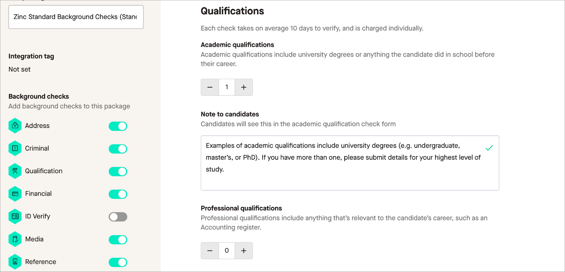
Task: Disable the Financial background check
Action: coord(118,194)
